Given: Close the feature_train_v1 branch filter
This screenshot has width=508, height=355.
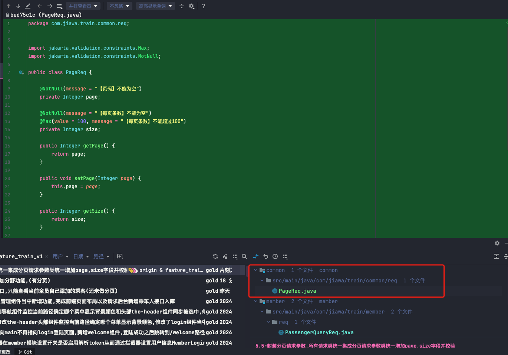Looking at the screenshot, I should pos(47,256).
